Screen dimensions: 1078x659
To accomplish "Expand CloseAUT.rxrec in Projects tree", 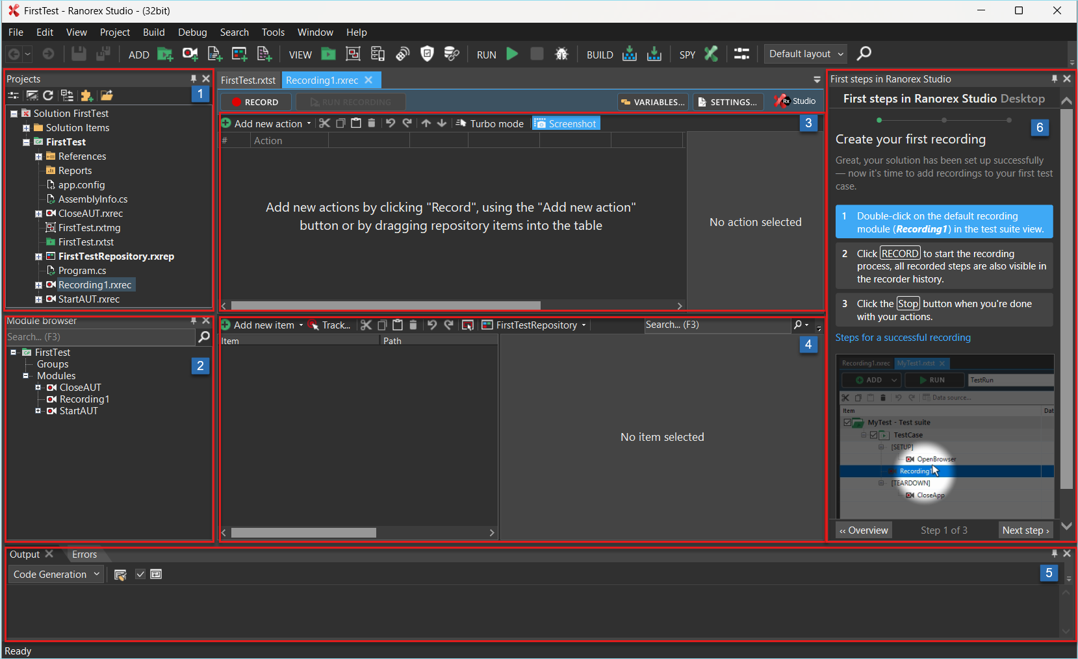I will point(38,214).
